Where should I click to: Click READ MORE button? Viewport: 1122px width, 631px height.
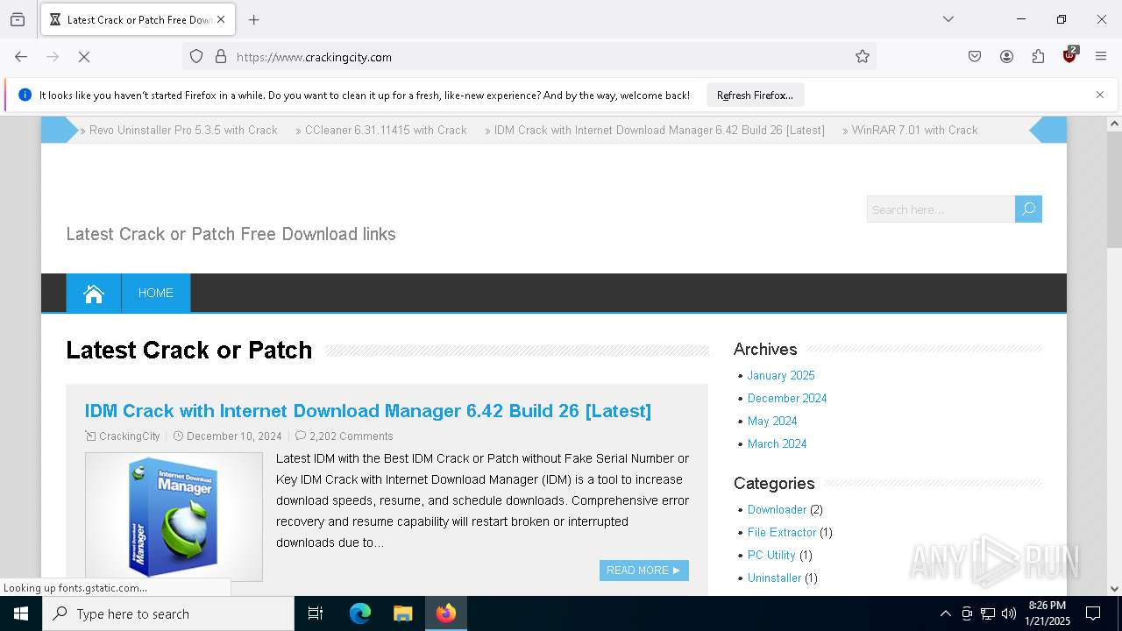coord(644,570)
